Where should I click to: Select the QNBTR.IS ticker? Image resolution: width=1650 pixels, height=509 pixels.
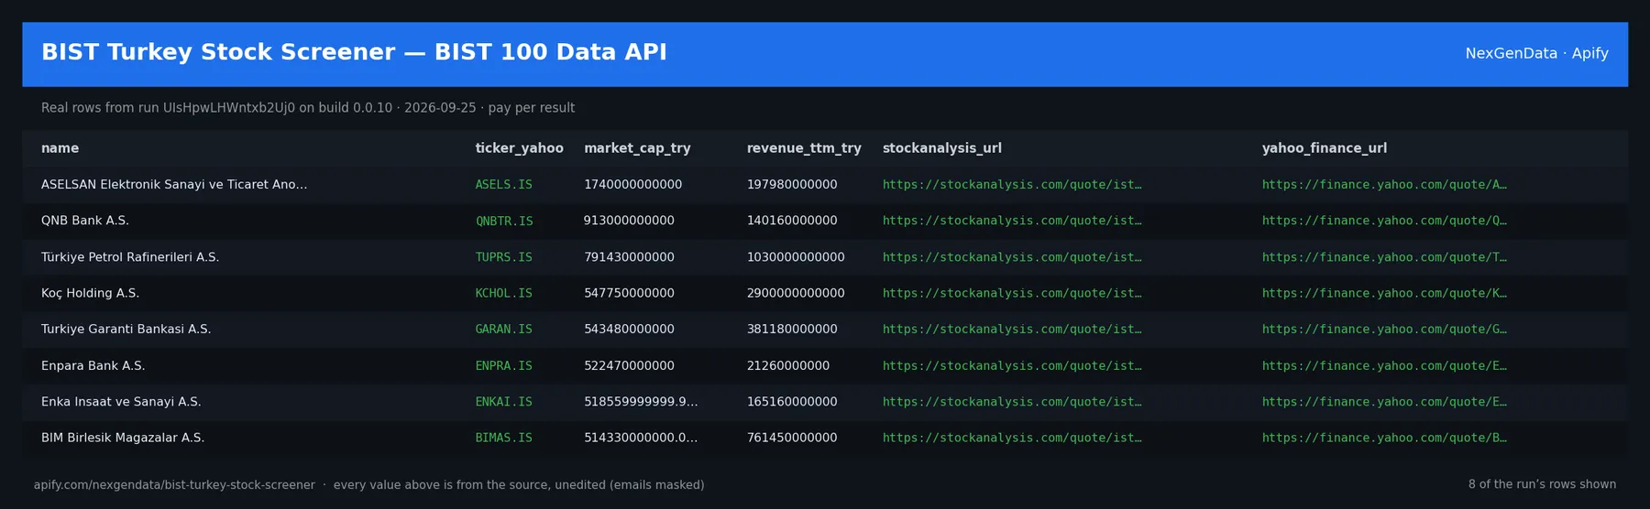point(503,221)
